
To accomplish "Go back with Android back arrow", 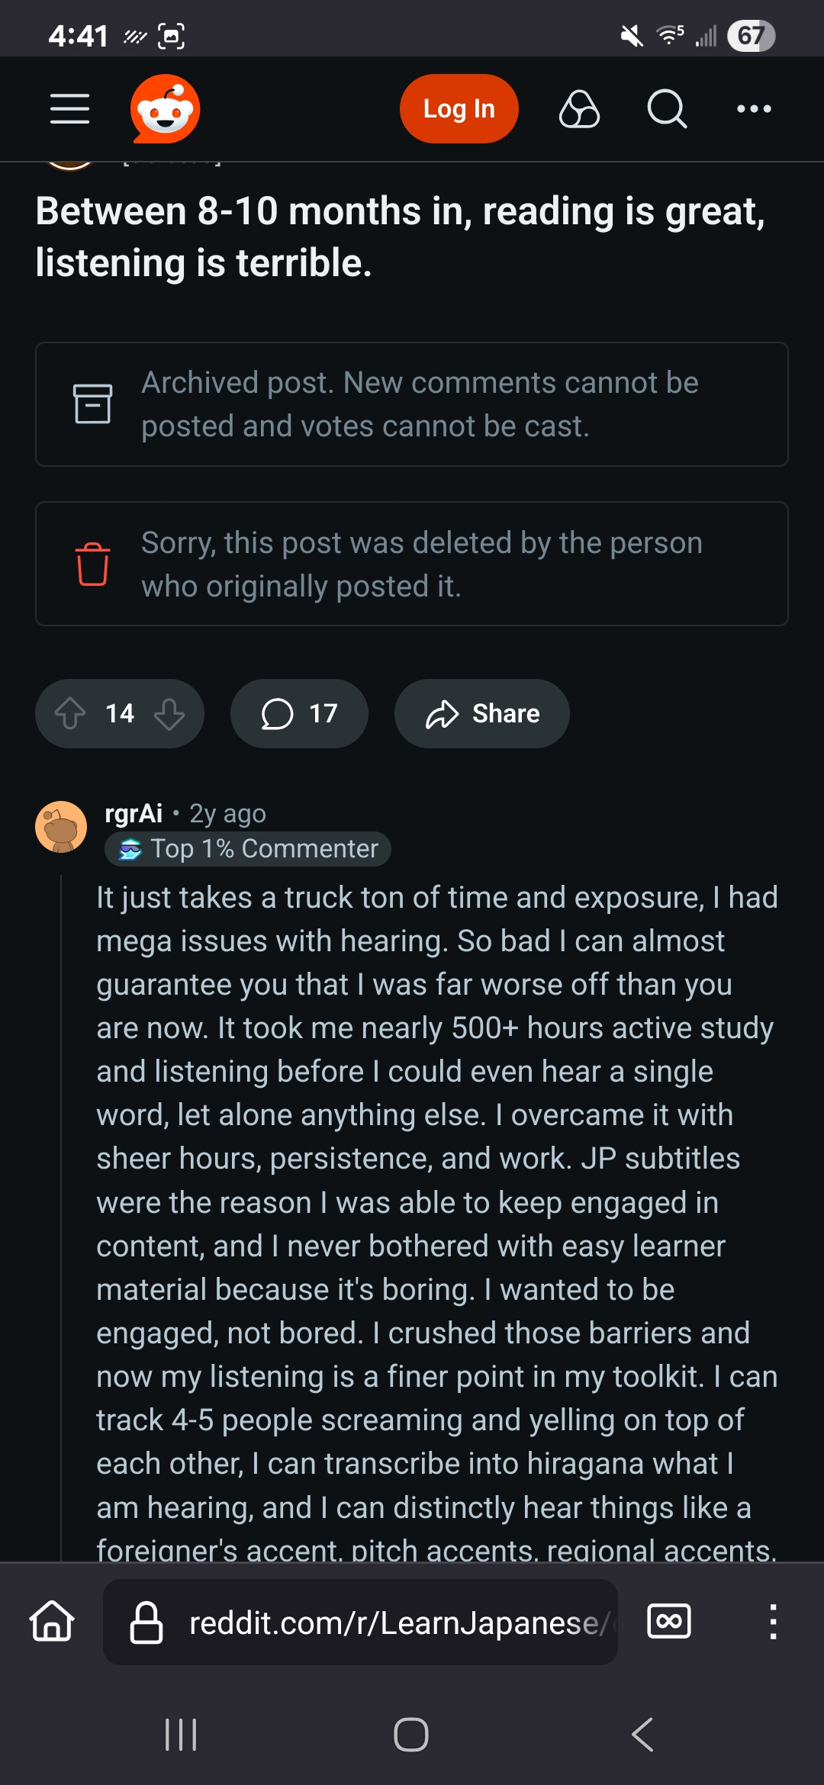I will [x=642, y=1735].
